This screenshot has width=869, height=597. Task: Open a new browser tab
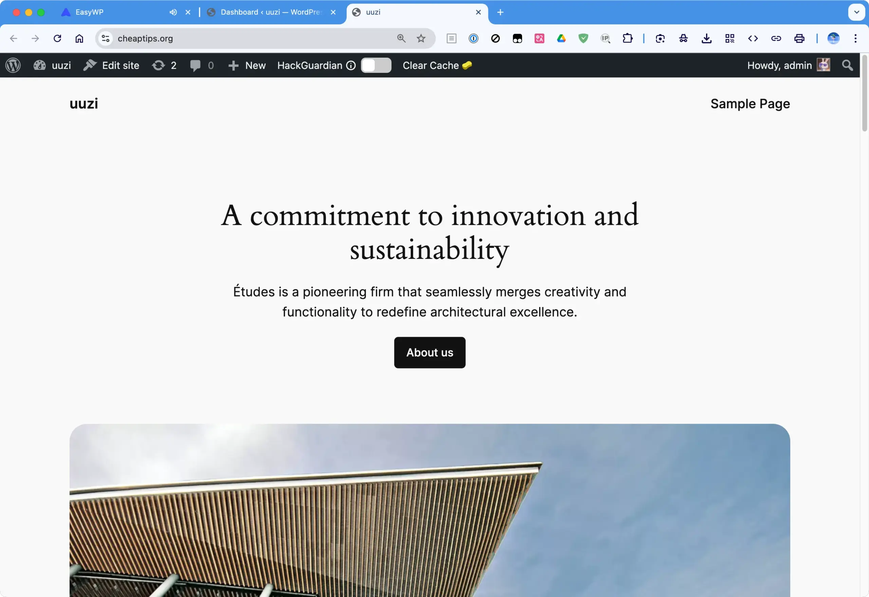(x=500, y=12)
